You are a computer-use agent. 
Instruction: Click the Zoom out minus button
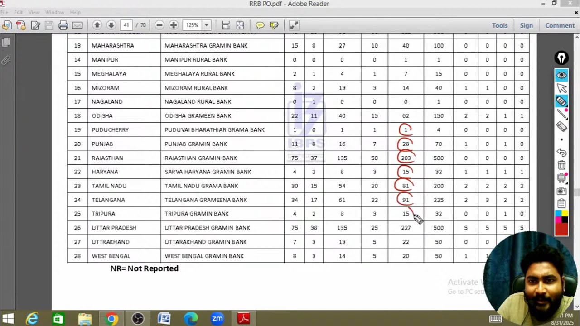(159, 25)
